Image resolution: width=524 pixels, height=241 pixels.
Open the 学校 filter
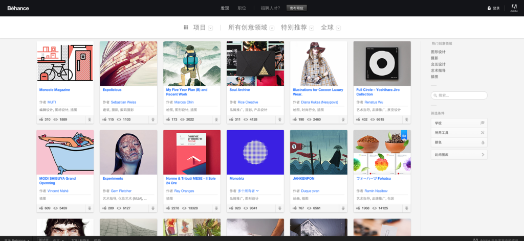pos(459,123)
